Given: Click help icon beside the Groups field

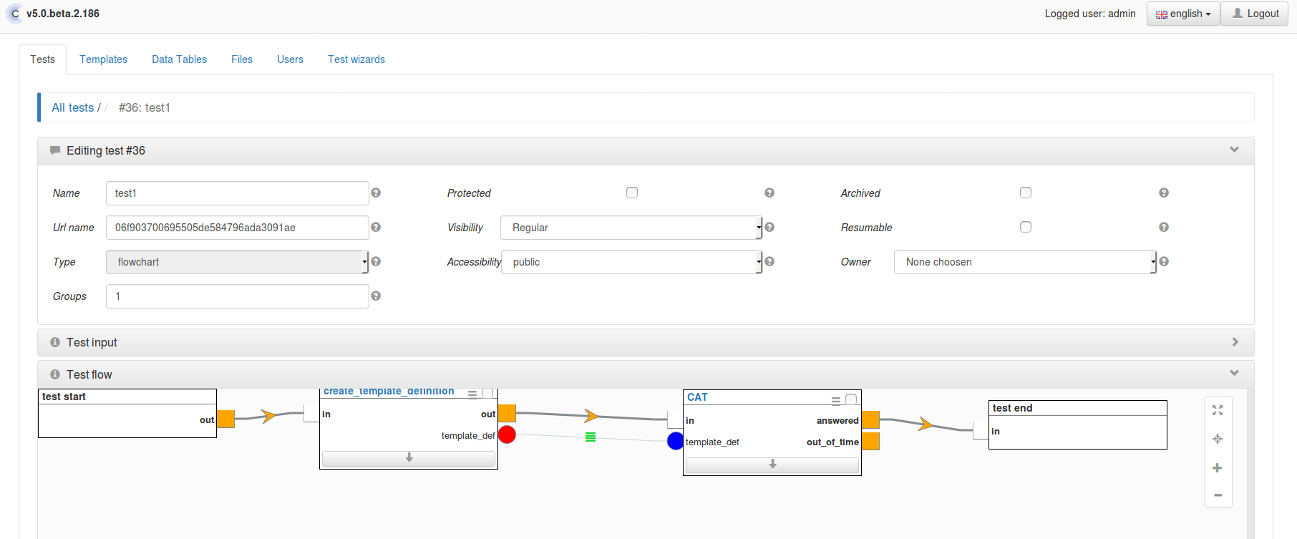Looking at the screenshot, I should pos(376,296).
